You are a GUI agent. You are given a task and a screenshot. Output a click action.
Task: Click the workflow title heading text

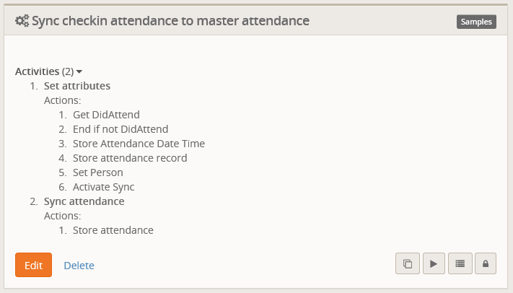pyautogui.click(x=170, y=21)
